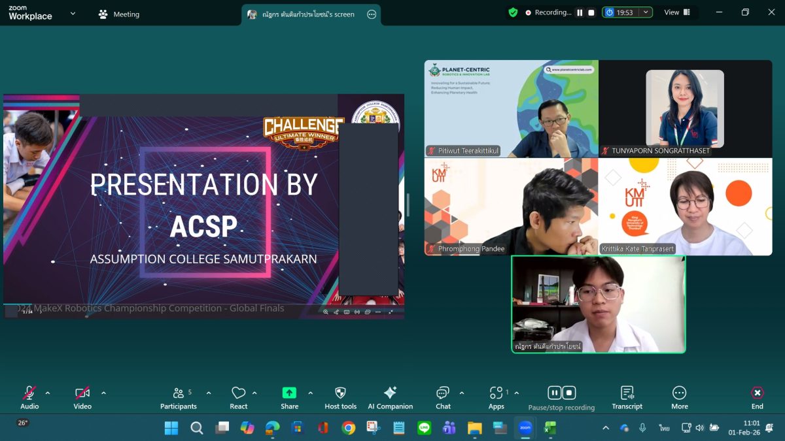Open the Participants panel

[178, 397]
